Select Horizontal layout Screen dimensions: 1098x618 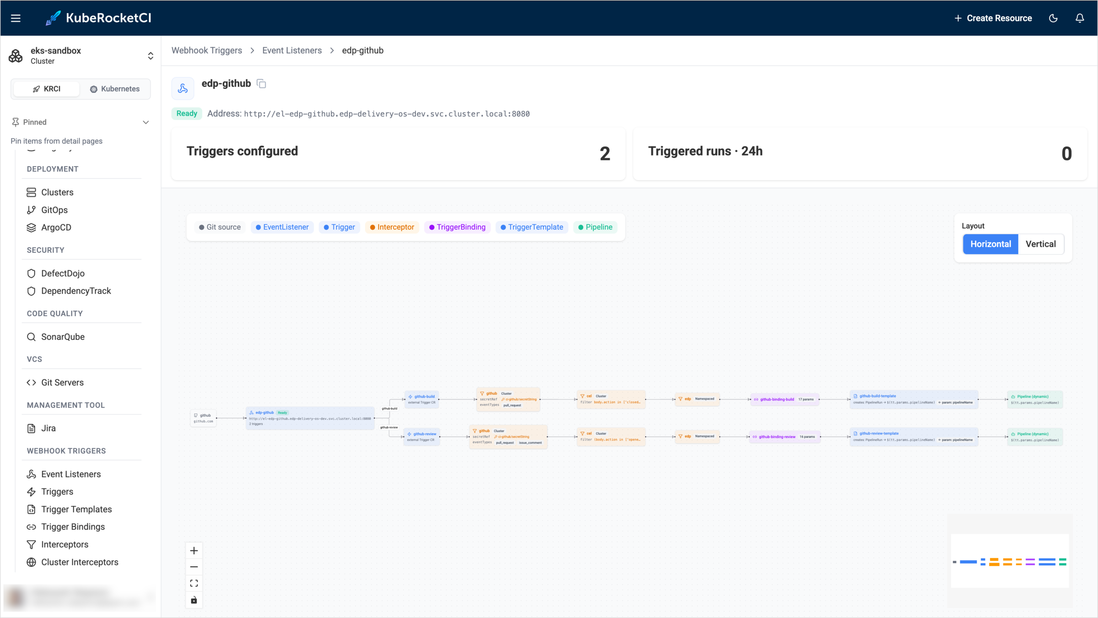(x=990, y=244)
